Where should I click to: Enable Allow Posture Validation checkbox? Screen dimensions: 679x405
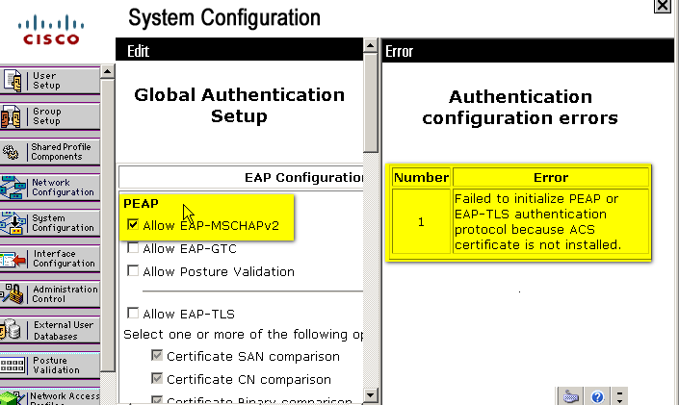point(133,271)
